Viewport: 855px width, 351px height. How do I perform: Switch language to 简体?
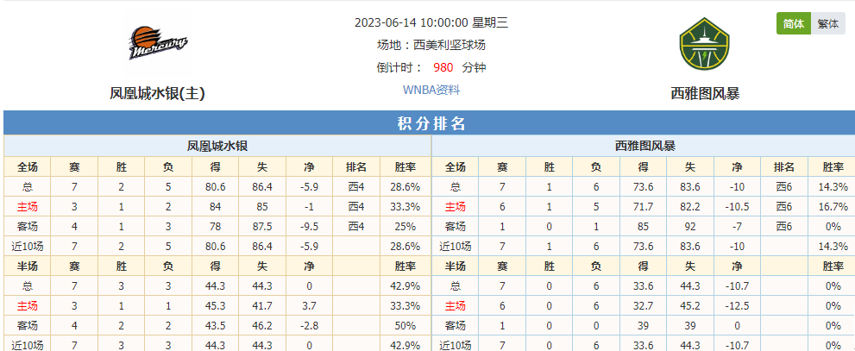[x=794, y=24]
